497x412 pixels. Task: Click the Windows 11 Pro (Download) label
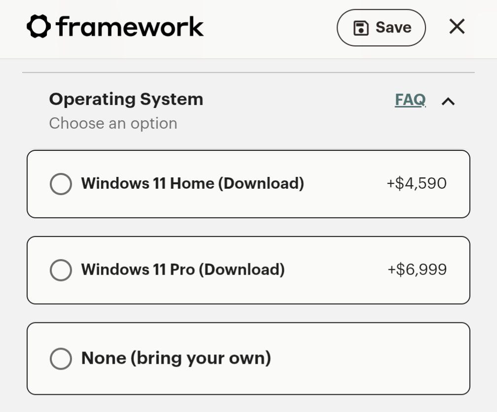tap(183, 270)
